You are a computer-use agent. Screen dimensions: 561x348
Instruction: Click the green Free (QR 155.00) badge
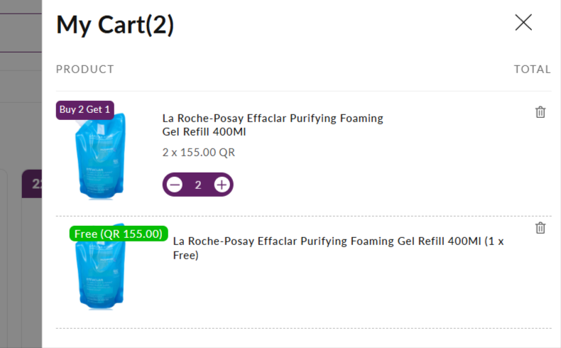(x=119, y=234)
